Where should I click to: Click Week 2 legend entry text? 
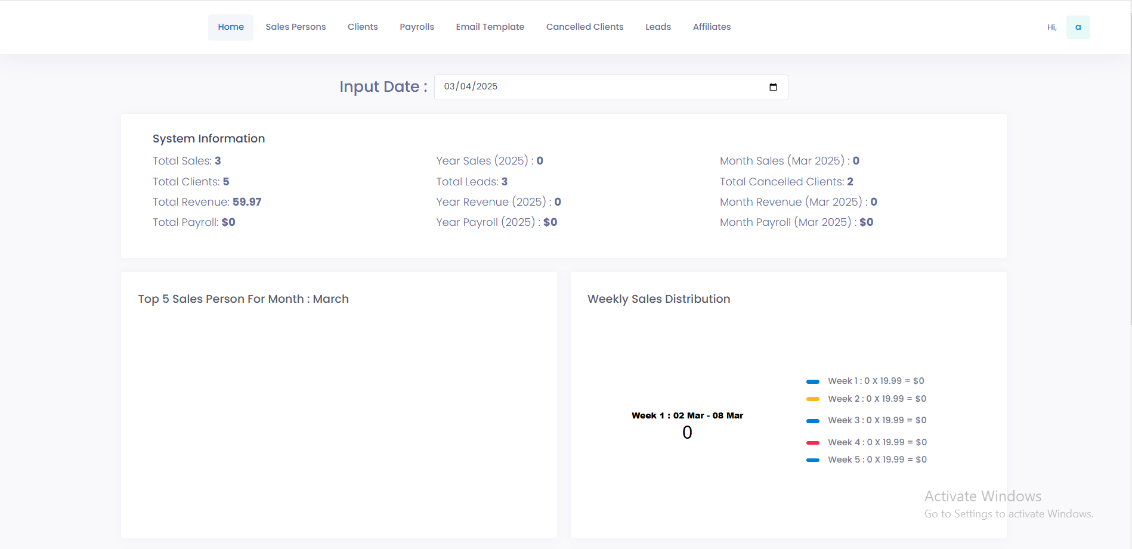click(877, 399)
